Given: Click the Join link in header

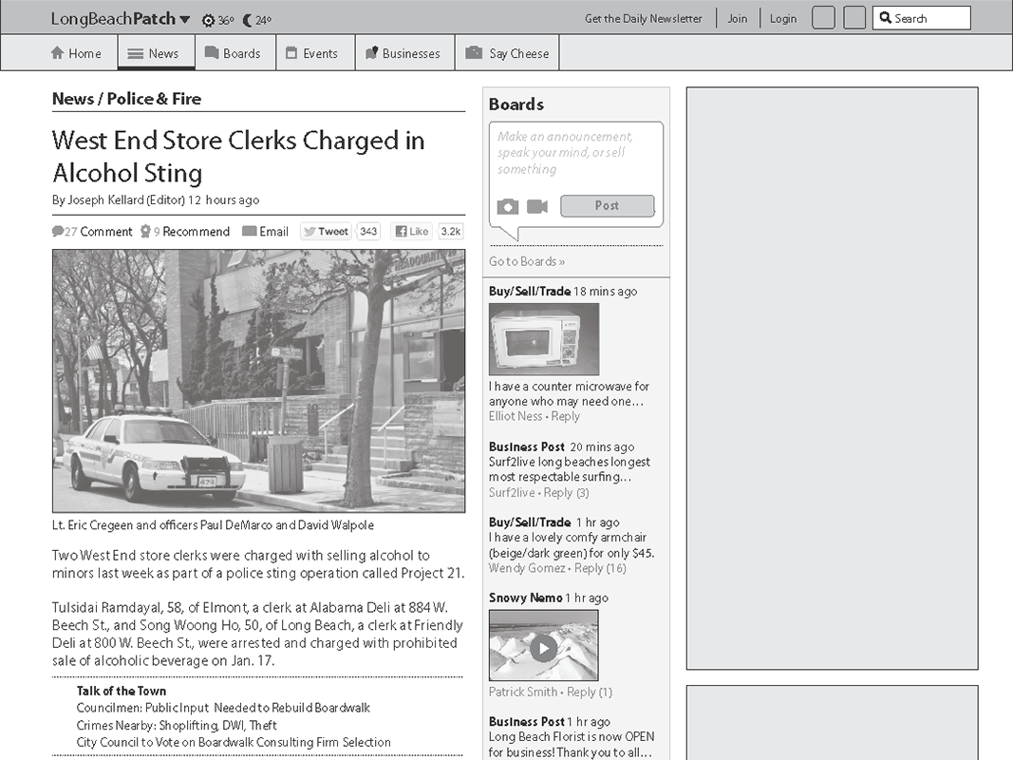Looking at the screenshot, I should point(737,19).
